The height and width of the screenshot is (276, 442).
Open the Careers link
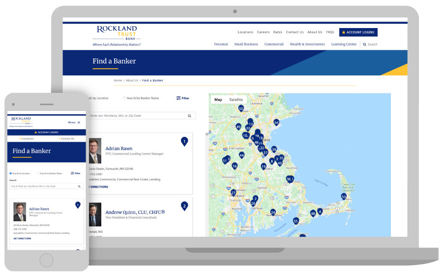[x=263, y=32]
